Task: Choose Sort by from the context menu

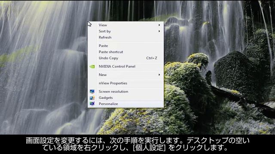Action: click(125, 31)
